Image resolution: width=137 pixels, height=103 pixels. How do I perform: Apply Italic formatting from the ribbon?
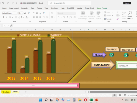[7, 17]
